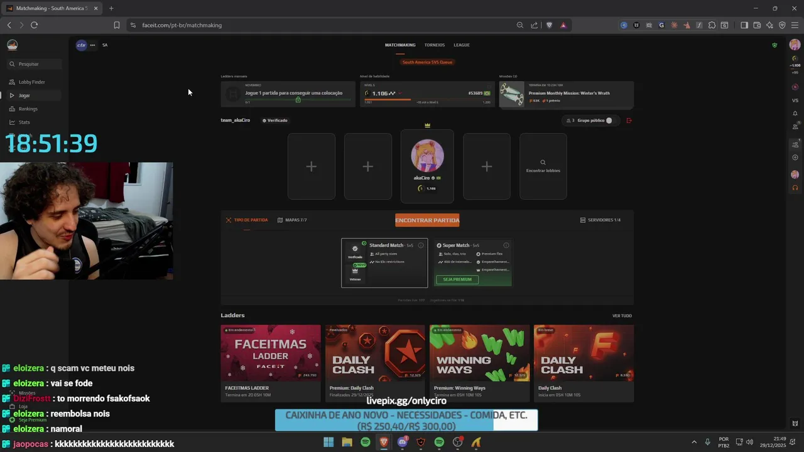Screen dimensions: 804x452
Task: Click the Ver Tudo ladders link
Action: (622, 316)
